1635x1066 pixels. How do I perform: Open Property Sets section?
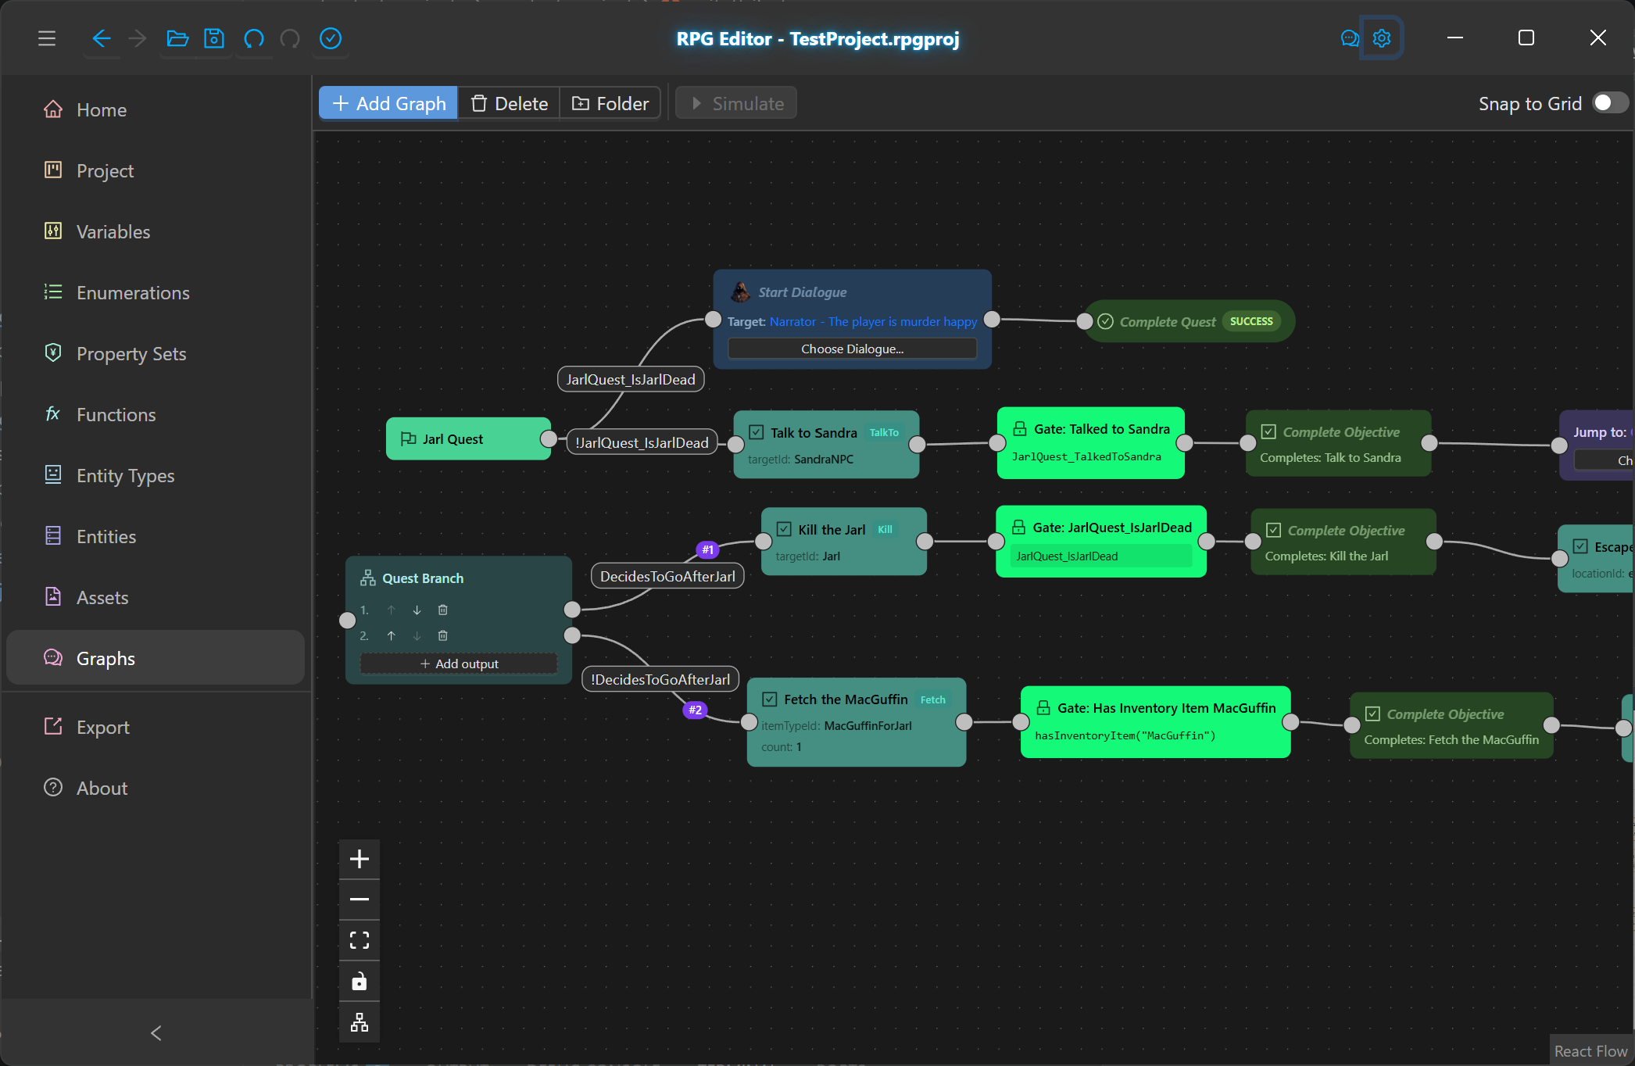coord(155,353)
